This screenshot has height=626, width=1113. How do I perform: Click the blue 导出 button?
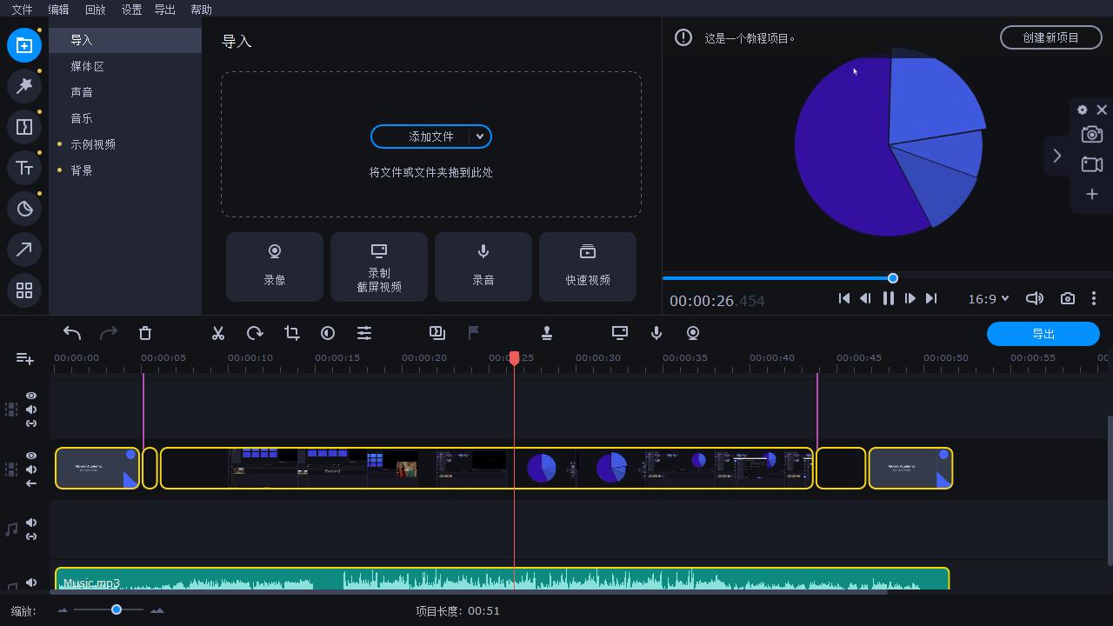click(1043, 334)
